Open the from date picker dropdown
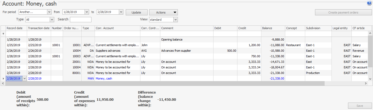This screenshot has width=373, height=110. 86,12
